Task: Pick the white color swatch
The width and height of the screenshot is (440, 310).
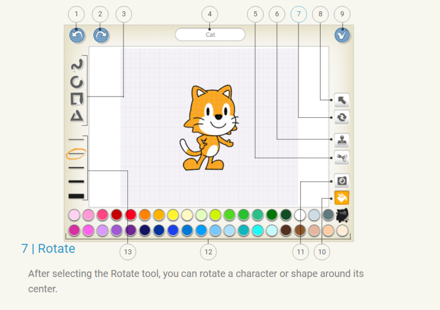Action: click(300, 215)
